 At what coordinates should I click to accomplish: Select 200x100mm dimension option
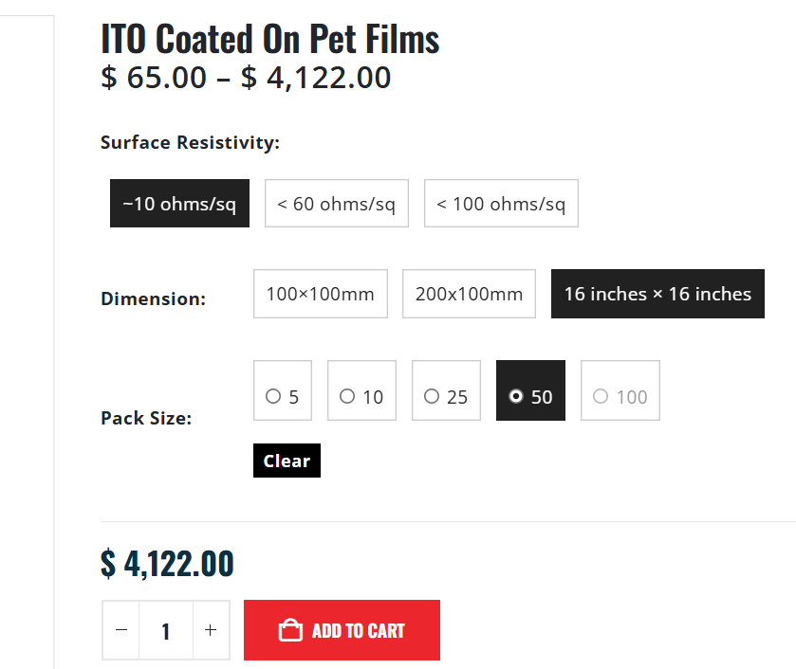pos(469,294)
